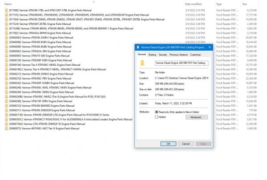Sort files by the Type column header
Screen dimensions: 267x180
(219, 4)
